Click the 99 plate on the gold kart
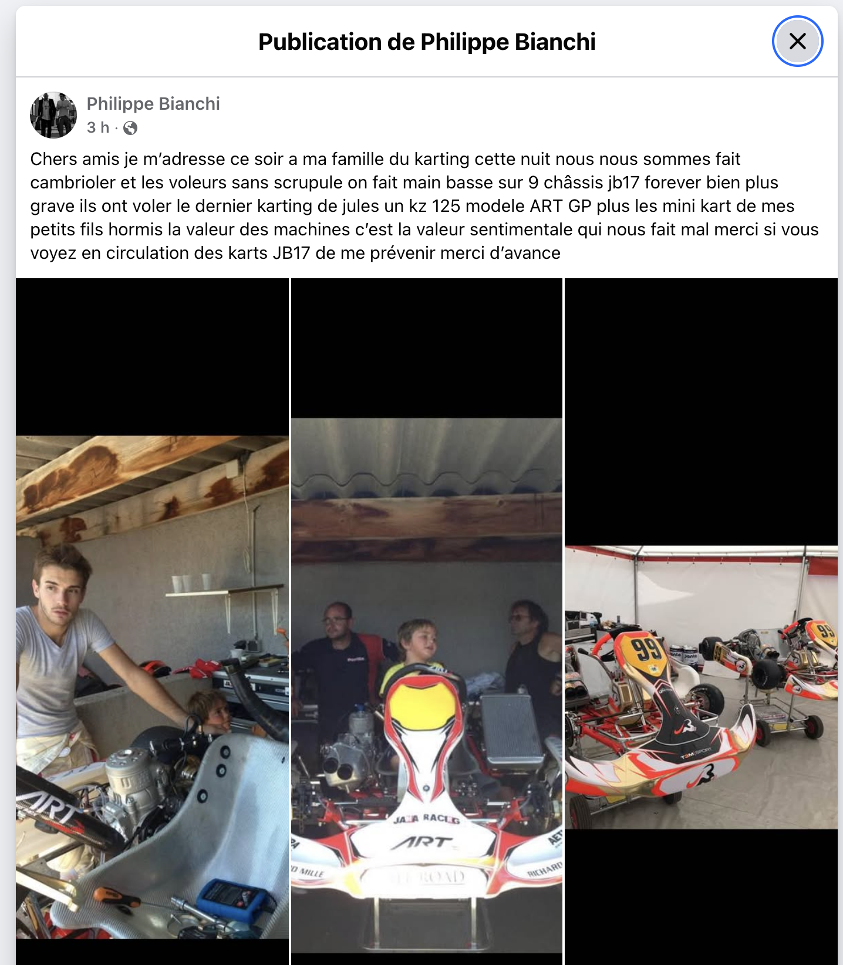The width and height of the screenshot is (843, 965). pos(647,652)
